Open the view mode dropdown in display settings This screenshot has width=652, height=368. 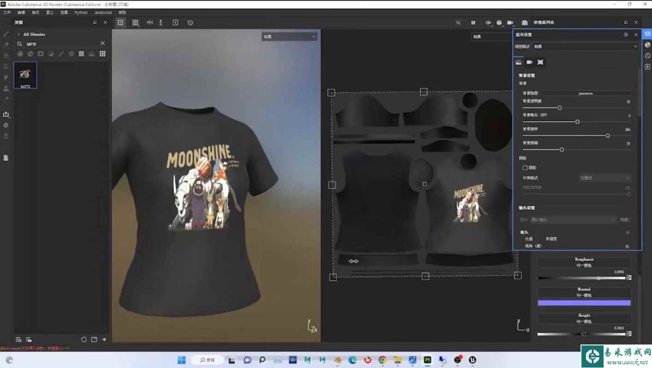point(586,47)
